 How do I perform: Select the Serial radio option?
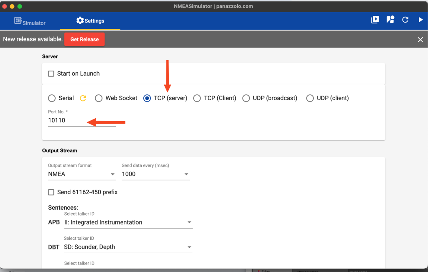52,98
